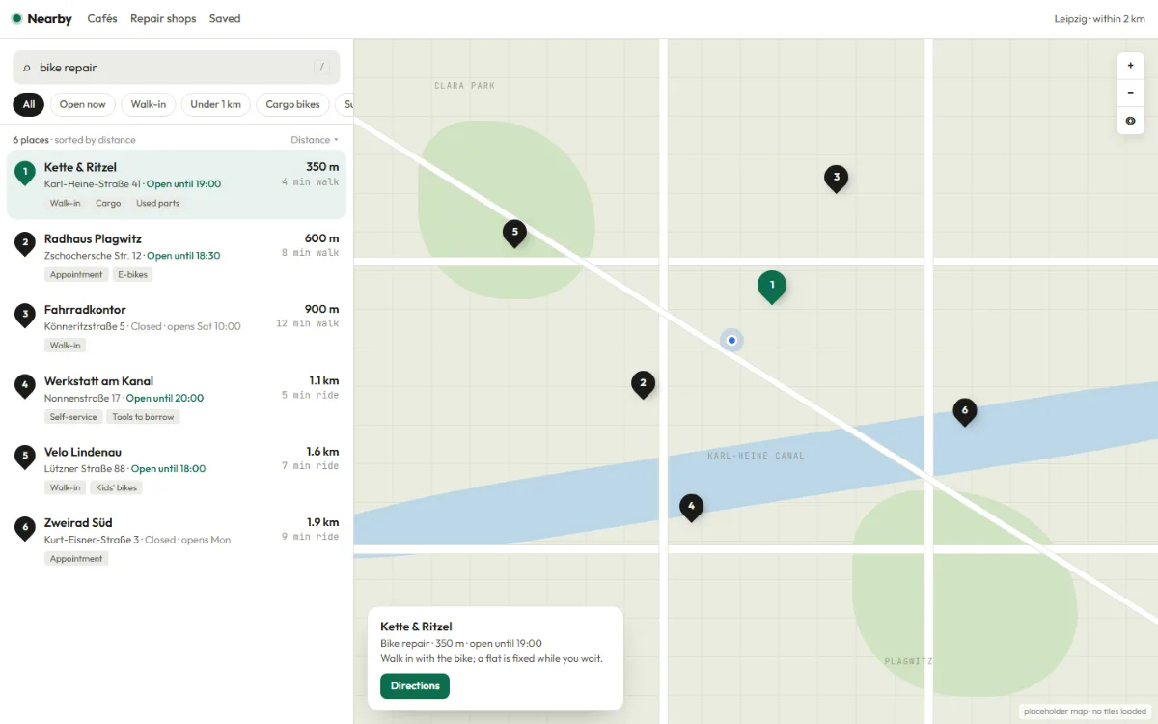1158x724 pixels.
Task: Click list marker 4 beside Werkstatt am Kanal
Action: [x=25, y=386]
